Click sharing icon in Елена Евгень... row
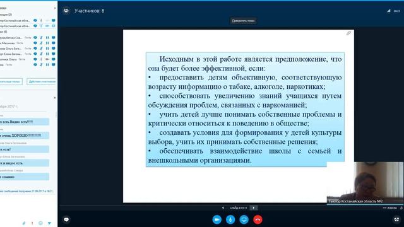The width and height of the screenshot is (404, 227). point(54,54)
